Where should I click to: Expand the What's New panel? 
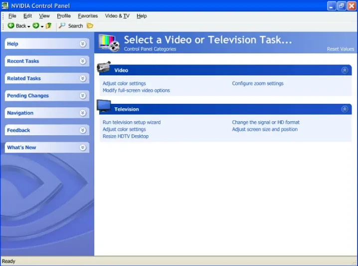[x=83, y=147]
